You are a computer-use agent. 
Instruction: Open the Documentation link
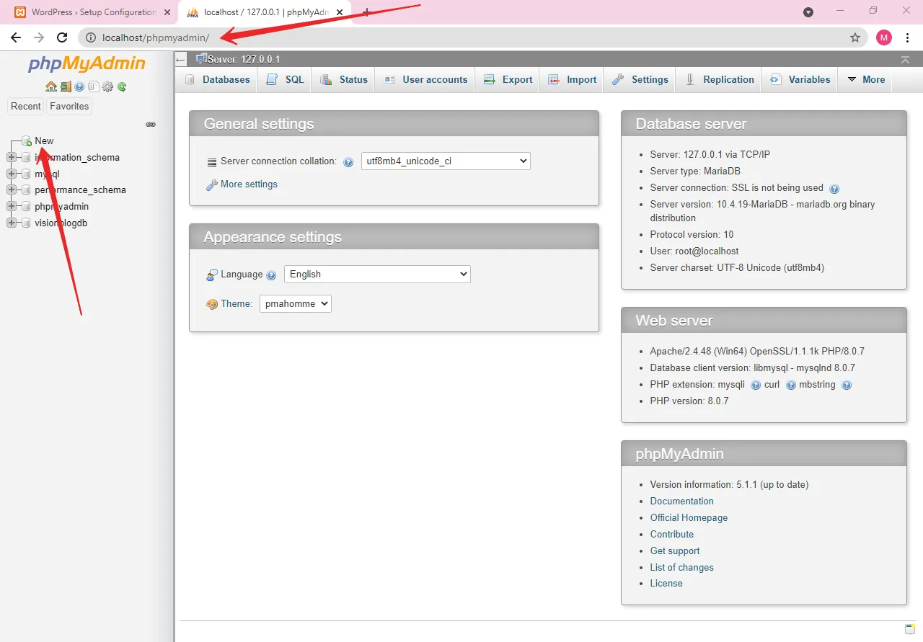(x=681, y=501)
